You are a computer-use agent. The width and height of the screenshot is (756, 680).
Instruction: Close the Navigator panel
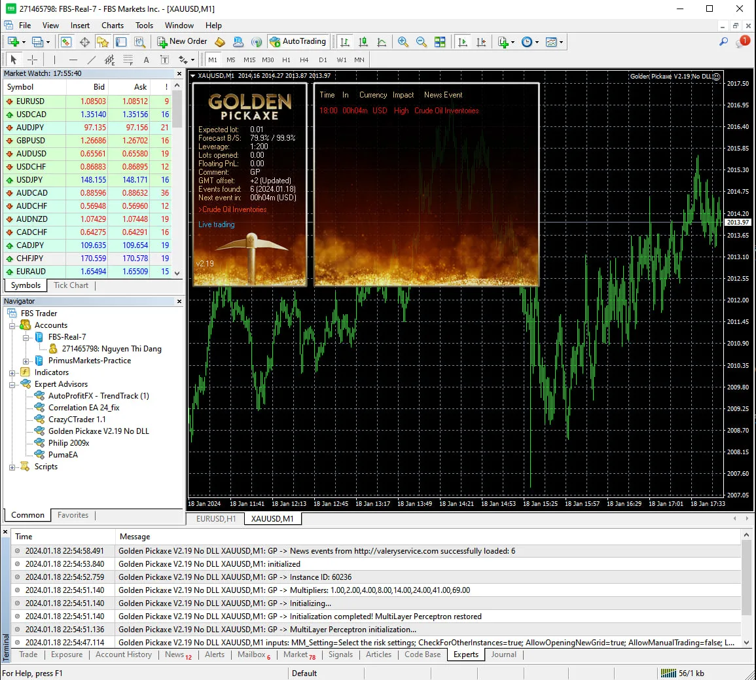tap(179, 301)
